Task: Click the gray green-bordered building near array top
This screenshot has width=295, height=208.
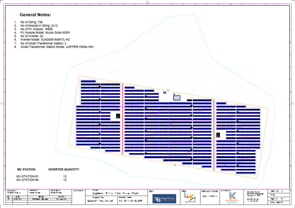Action: coord(177,98)
